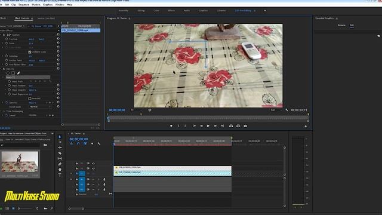
Task: Open Program monitor settings wrench
Action: tap(286, 110)
